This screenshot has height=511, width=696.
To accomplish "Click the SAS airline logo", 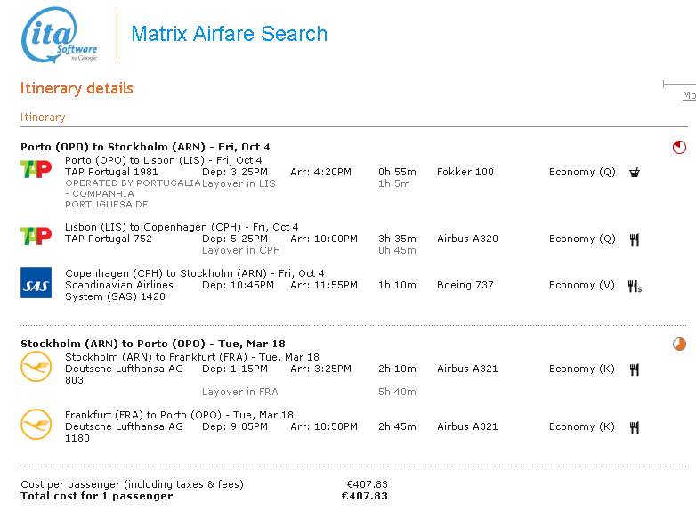I will point(36,283).
